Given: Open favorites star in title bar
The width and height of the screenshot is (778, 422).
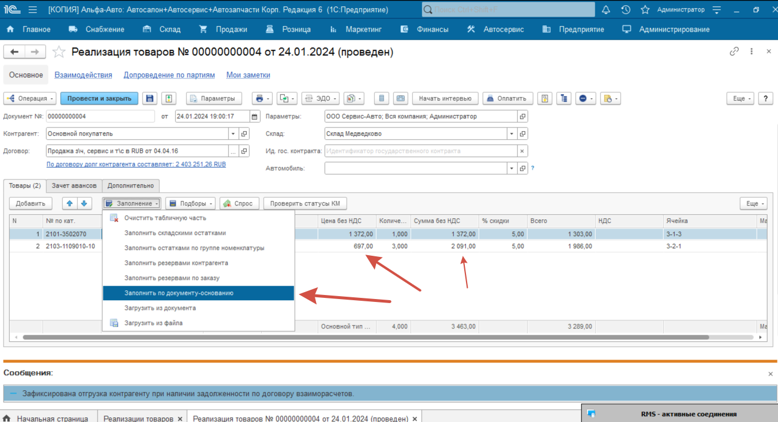Looking at the screenshot, I should click(645, 10).
